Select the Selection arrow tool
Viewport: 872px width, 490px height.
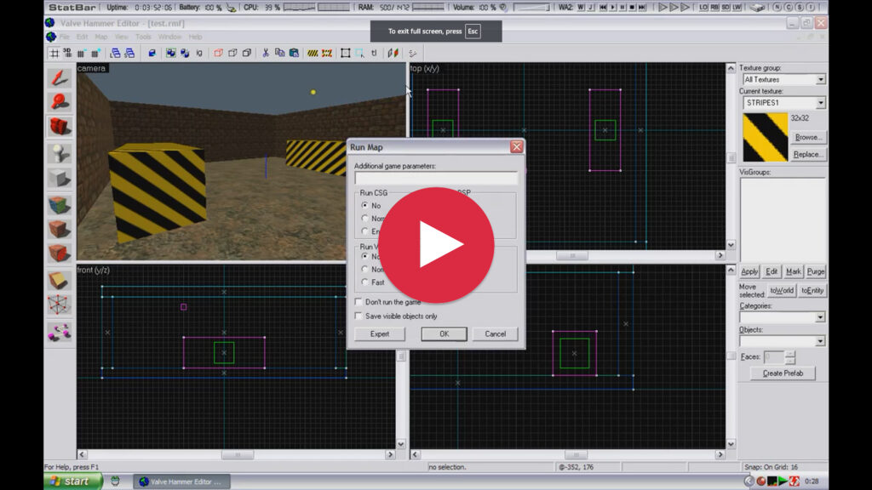click(59, 77)
